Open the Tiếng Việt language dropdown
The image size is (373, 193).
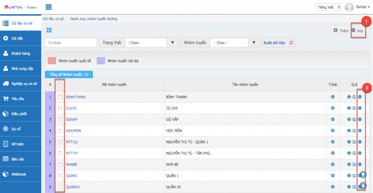(327, 7)
